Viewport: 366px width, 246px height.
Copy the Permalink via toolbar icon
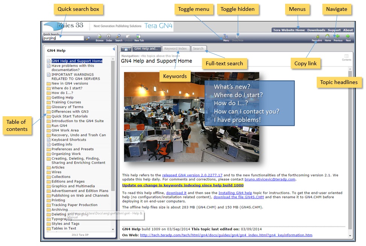click(317, 38)
